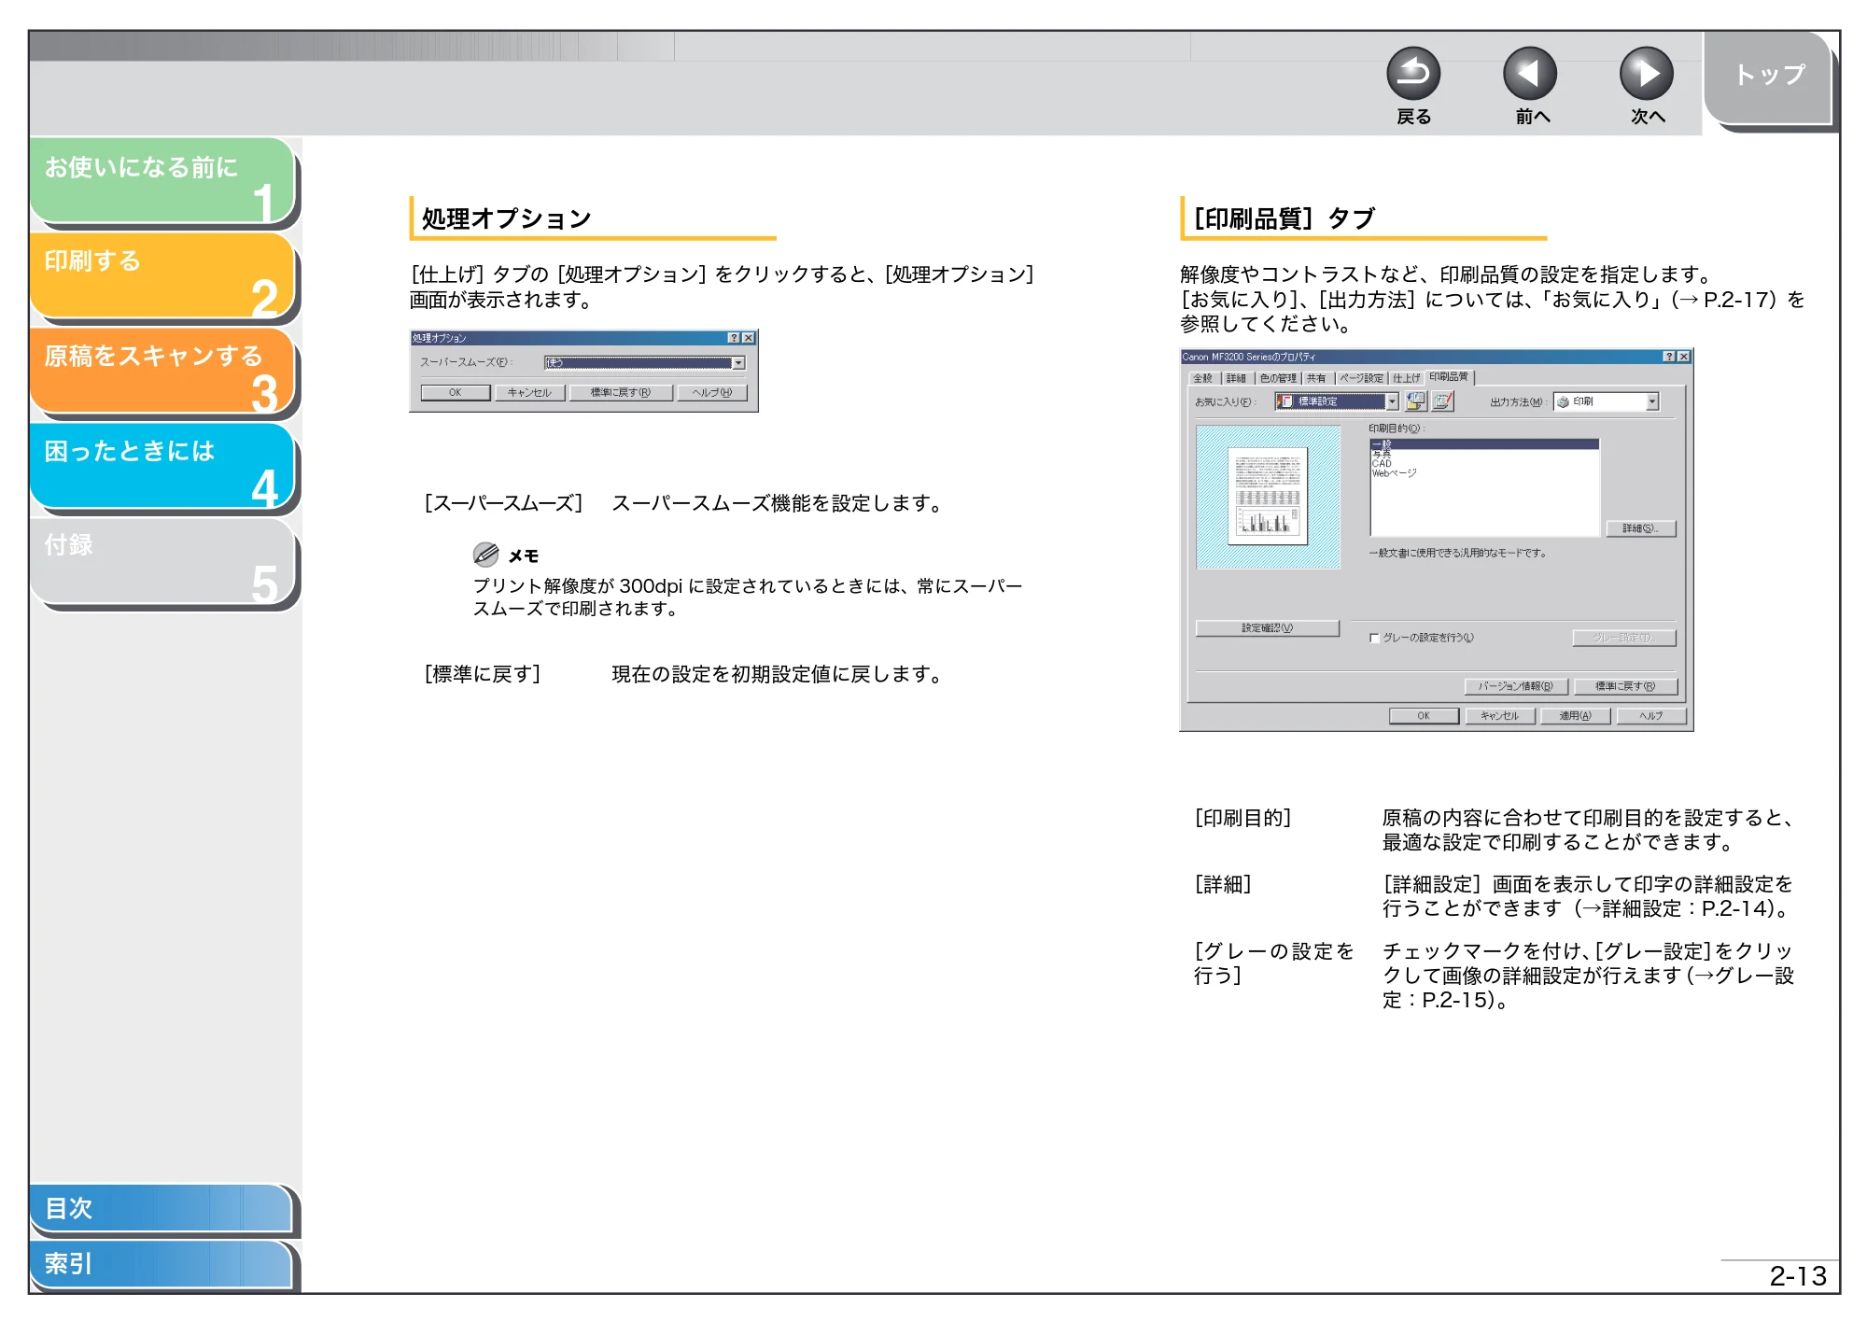Image resolution: width=1867 pixels, height=1321 pixels.
Task: Open chapter 3 原稿をスキャンする
Action: click(162, 372)
